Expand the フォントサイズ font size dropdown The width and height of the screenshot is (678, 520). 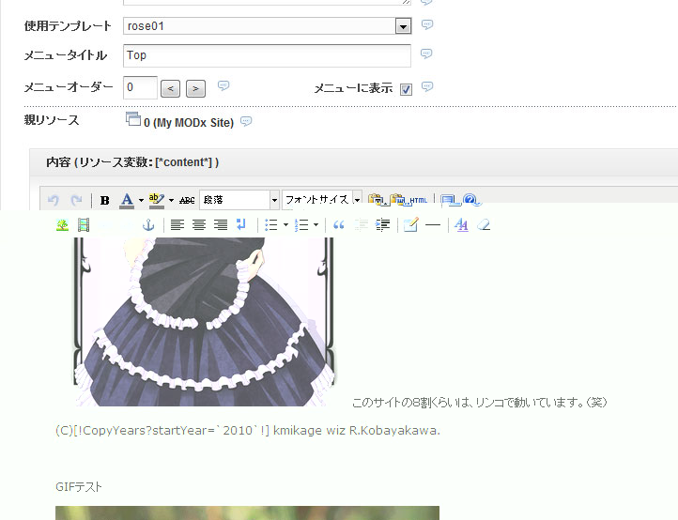pyautogui.click(x=357, y=200)
